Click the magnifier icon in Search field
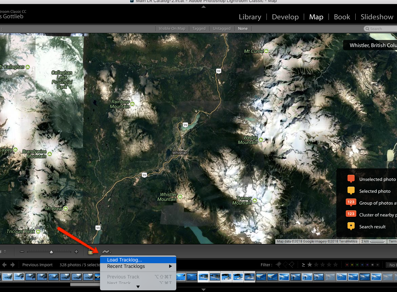Screen dimensions: 397x292 click(368, 29)
